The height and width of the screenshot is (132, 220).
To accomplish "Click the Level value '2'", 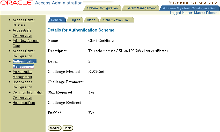I will tap(89, 61).
